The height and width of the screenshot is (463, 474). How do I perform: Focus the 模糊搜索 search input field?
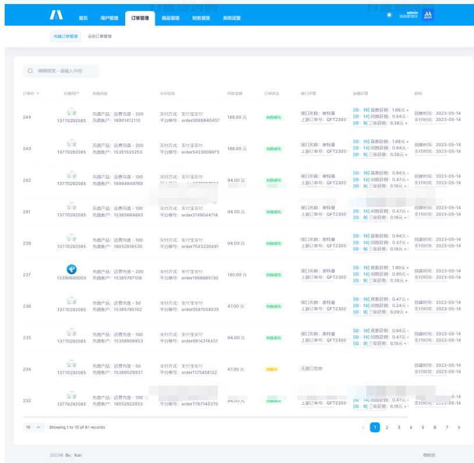pyautogui.click(x=65, y=71)
